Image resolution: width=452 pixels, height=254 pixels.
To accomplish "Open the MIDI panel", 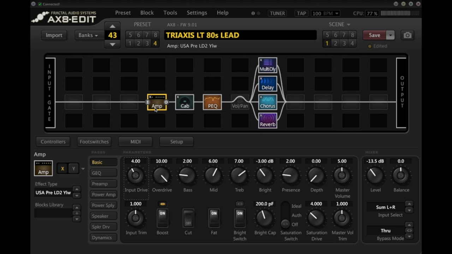I will (136, 141).
